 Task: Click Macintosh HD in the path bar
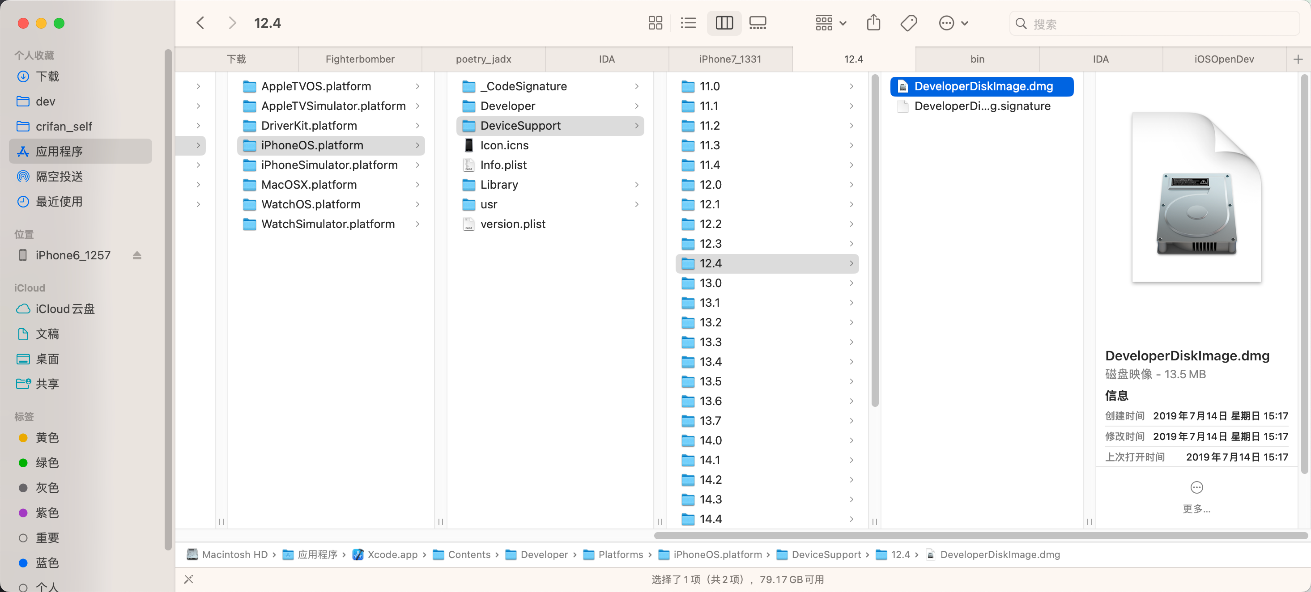[227, 555]
